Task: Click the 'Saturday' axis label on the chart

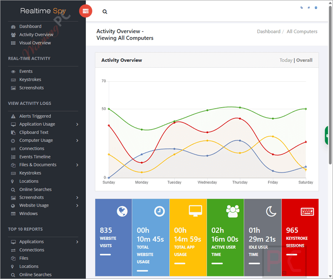Action: (306, 182)
